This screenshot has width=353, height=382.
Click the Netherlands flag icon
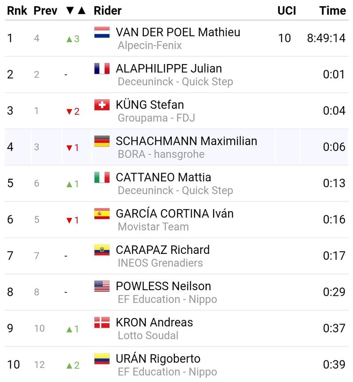pos(102,32)
